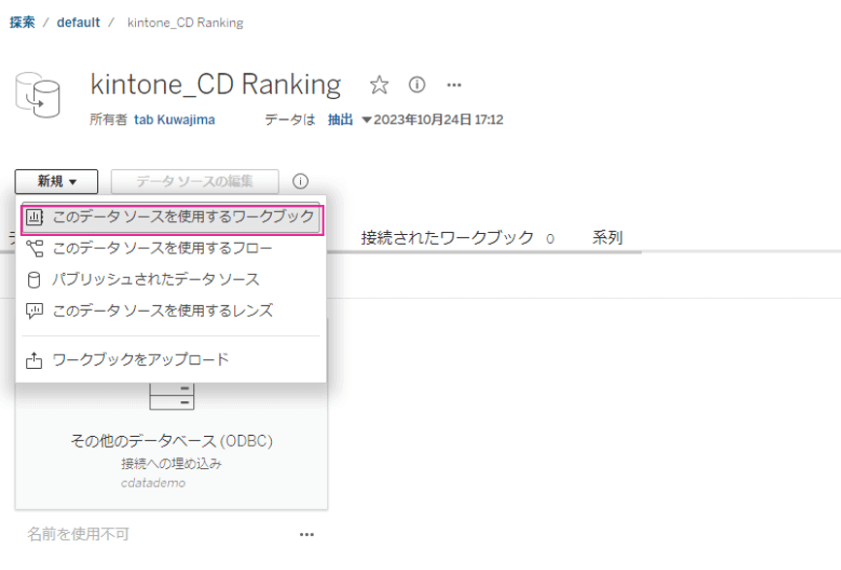Click the 名前を使用不可 label

coord(79,534)
